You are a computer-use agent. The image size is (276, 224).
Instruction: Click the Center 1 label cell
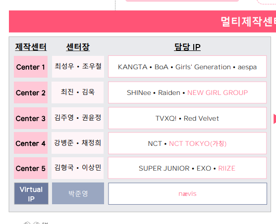tap(31, 67)
